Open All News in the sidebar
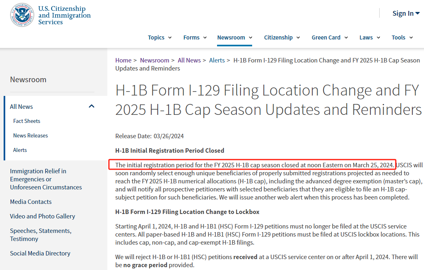The width and height of the screenshot is (424, 270). tap(21, 107)
